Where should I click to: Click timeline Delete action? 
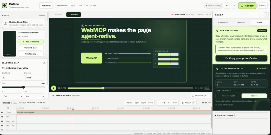(151, 103)
